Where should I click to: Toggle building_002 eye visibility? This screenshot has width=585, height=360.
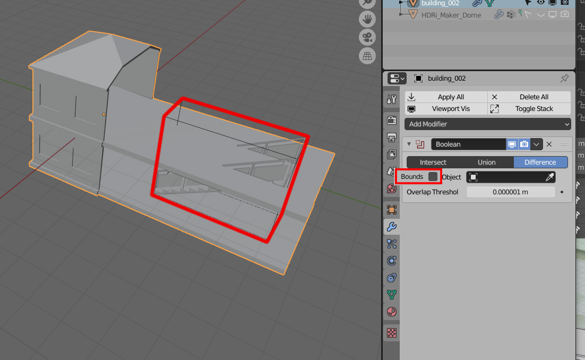point(540,3)
